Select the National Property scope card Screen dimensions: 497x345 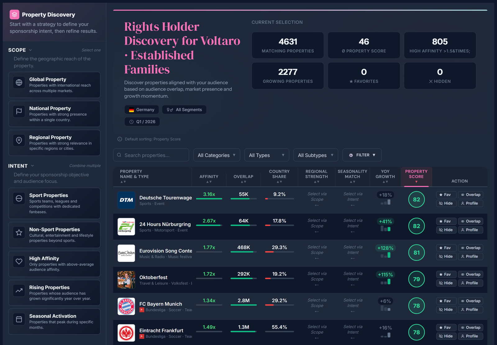tap(54, 114)
